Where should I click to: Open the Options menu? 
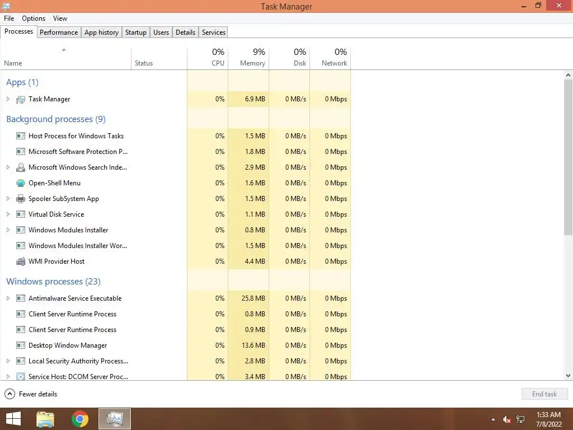tap(34, 18)
